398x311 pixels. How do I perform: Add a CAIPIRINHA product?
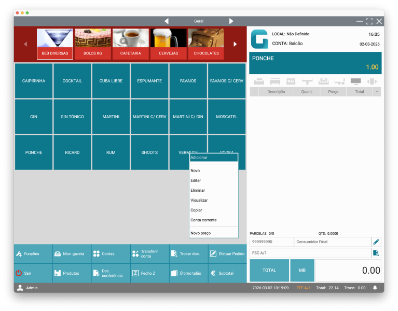point(34,81)
